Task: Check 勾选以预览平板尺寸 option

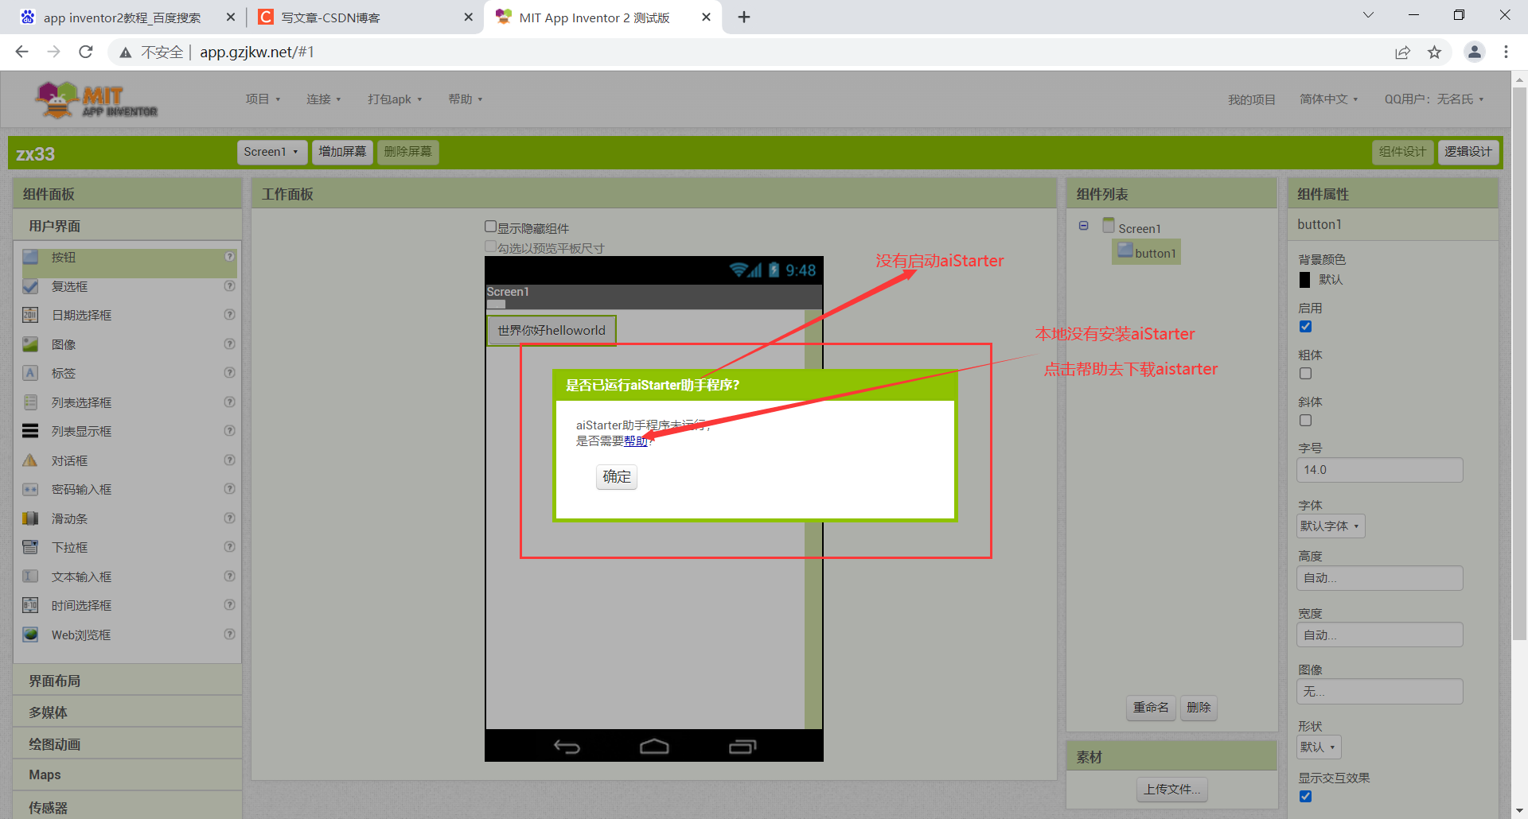Action: pos(491,246)
